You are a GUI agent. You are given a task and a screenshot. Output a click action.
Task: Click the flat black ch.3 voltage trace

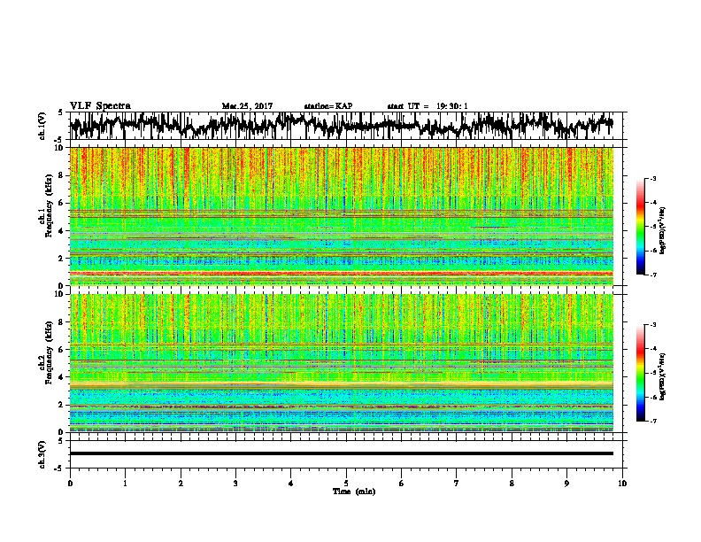(342, 453)
